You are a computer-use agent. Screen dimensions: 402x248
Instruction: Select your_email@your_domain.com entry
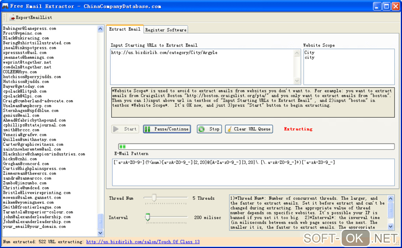(34, 227)
